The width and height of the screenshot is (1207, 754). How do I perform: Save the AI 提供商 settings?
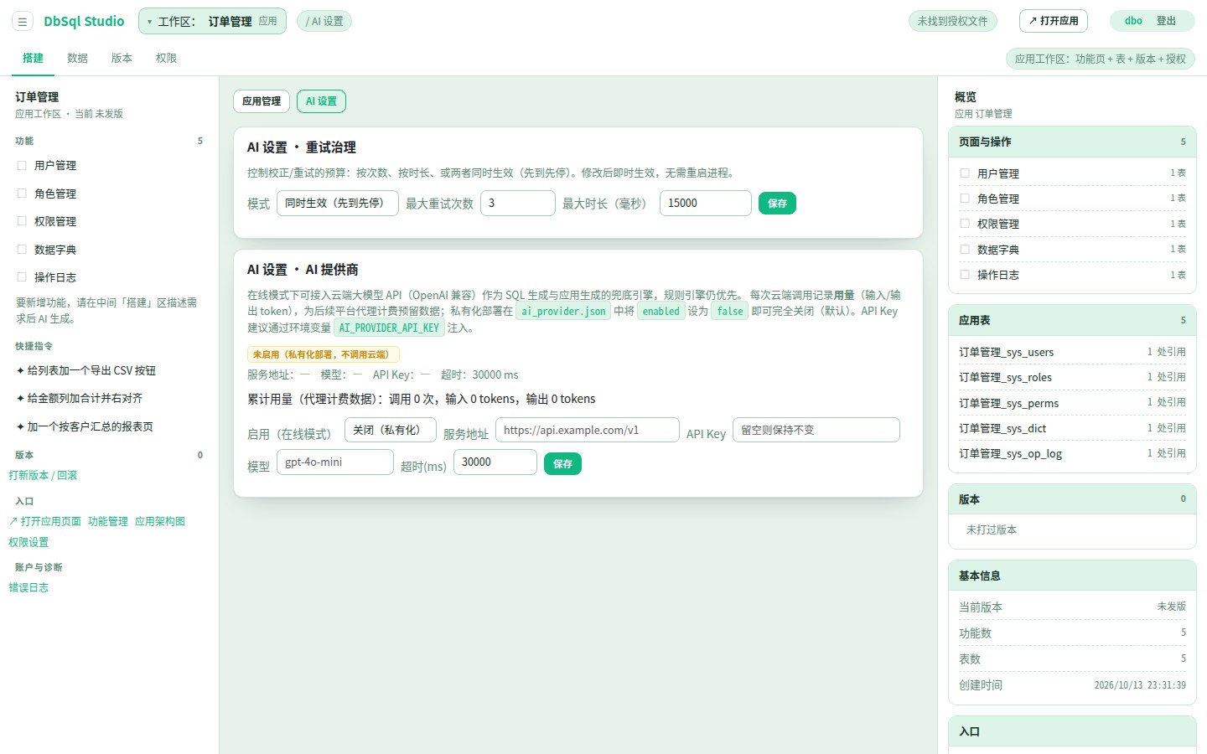tap(562, 464)
